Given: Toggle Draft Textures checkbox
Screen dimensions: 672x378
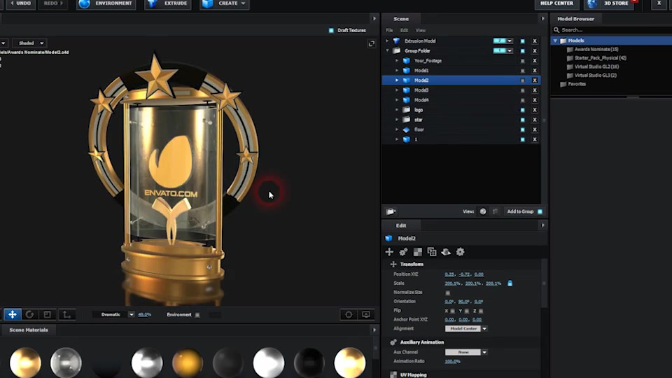Looking at the screenshot, I should point(331,30).
